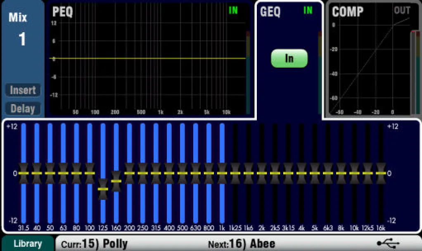This screenshot has height=251, width=422.
Task: Click the 3k15 GEQ fader
Action: click(x=288, y=173)
